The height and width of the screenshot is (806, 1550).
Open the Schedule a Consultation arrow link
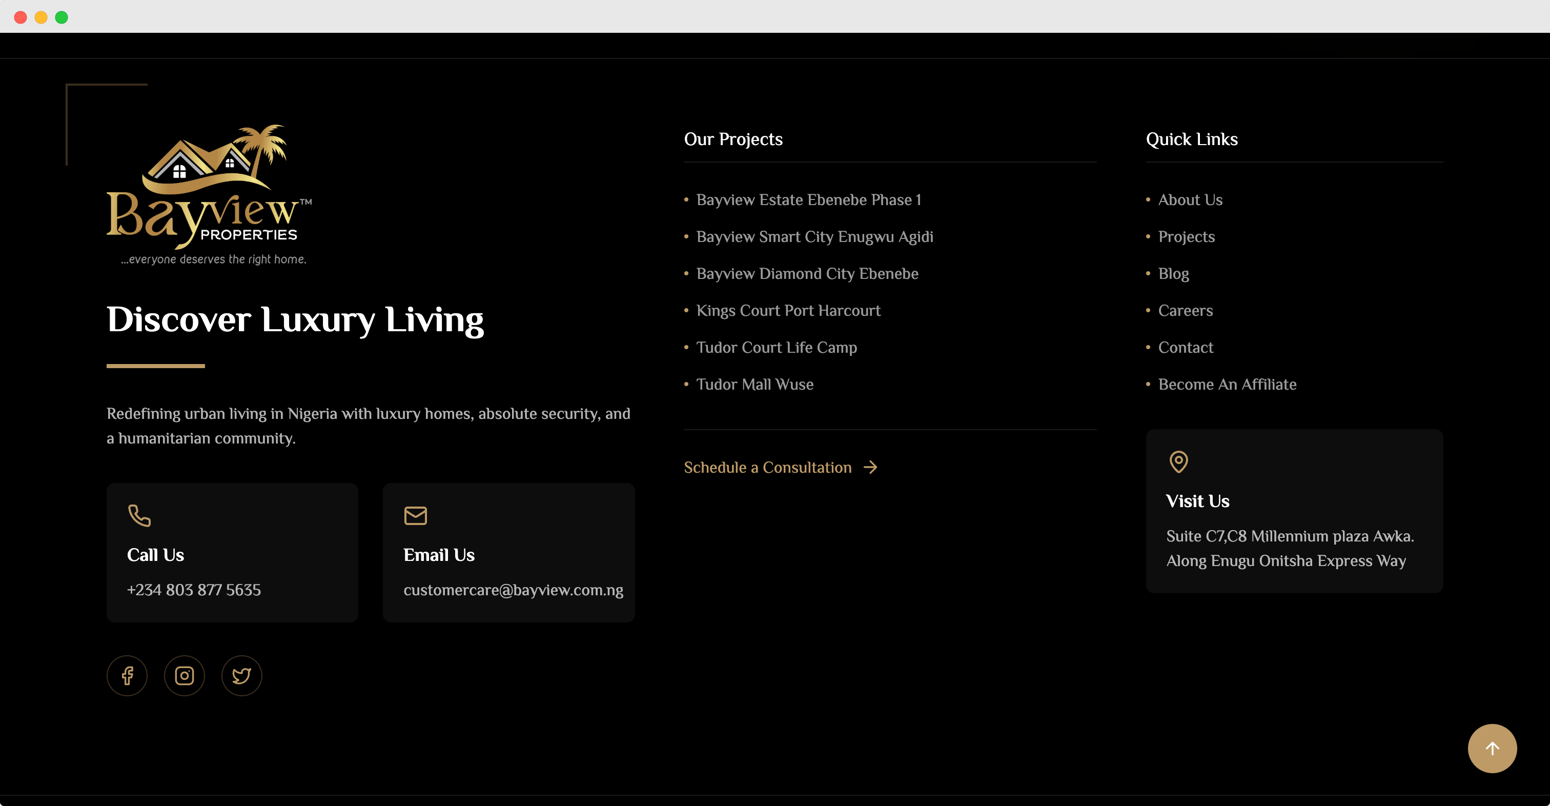pos(781,467)
